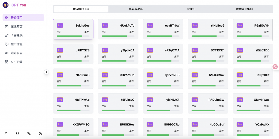279x139 pixels.
Task: Select the hMJU89ak account name
Action: point(217,75)
